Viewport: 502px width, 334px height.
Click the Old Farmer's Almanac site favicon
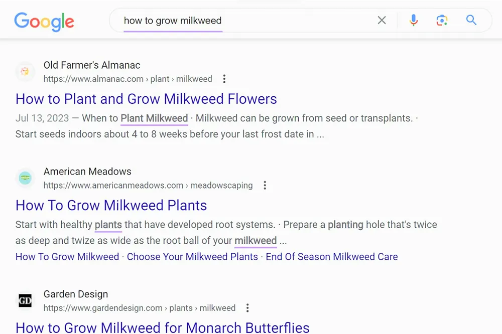click(x=25, y=72)
